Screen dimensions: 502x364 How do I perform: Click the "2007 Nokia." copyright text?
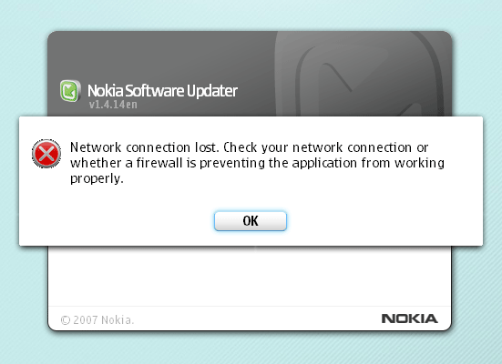point(104,319)
